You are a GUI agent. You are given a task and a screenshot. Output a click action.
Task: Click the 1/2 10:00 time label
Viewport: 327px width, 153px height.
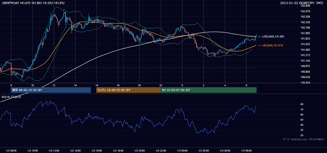(x=32, y=150)
